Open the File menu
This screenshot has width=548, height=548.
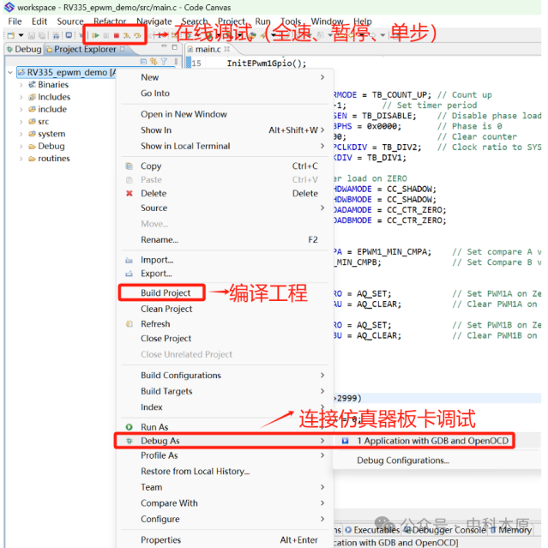15,21
